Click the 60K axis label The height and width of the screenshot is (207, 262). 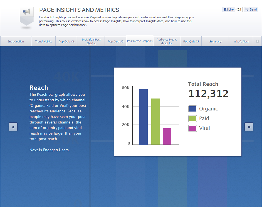126,88
